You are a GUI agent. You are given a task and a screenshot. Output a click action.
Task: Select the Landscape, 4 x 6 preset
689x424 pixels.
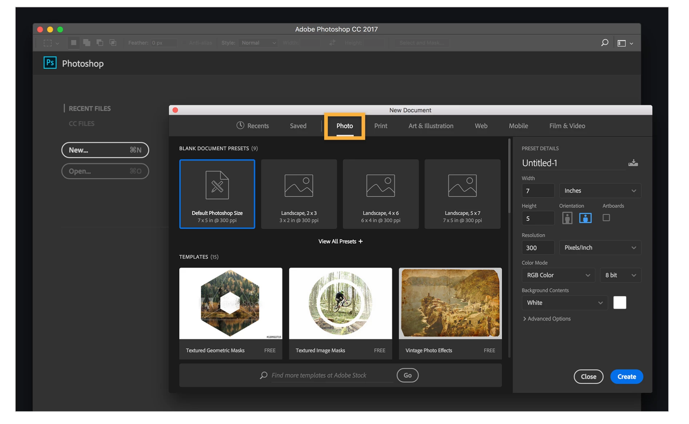pos(380,194)
